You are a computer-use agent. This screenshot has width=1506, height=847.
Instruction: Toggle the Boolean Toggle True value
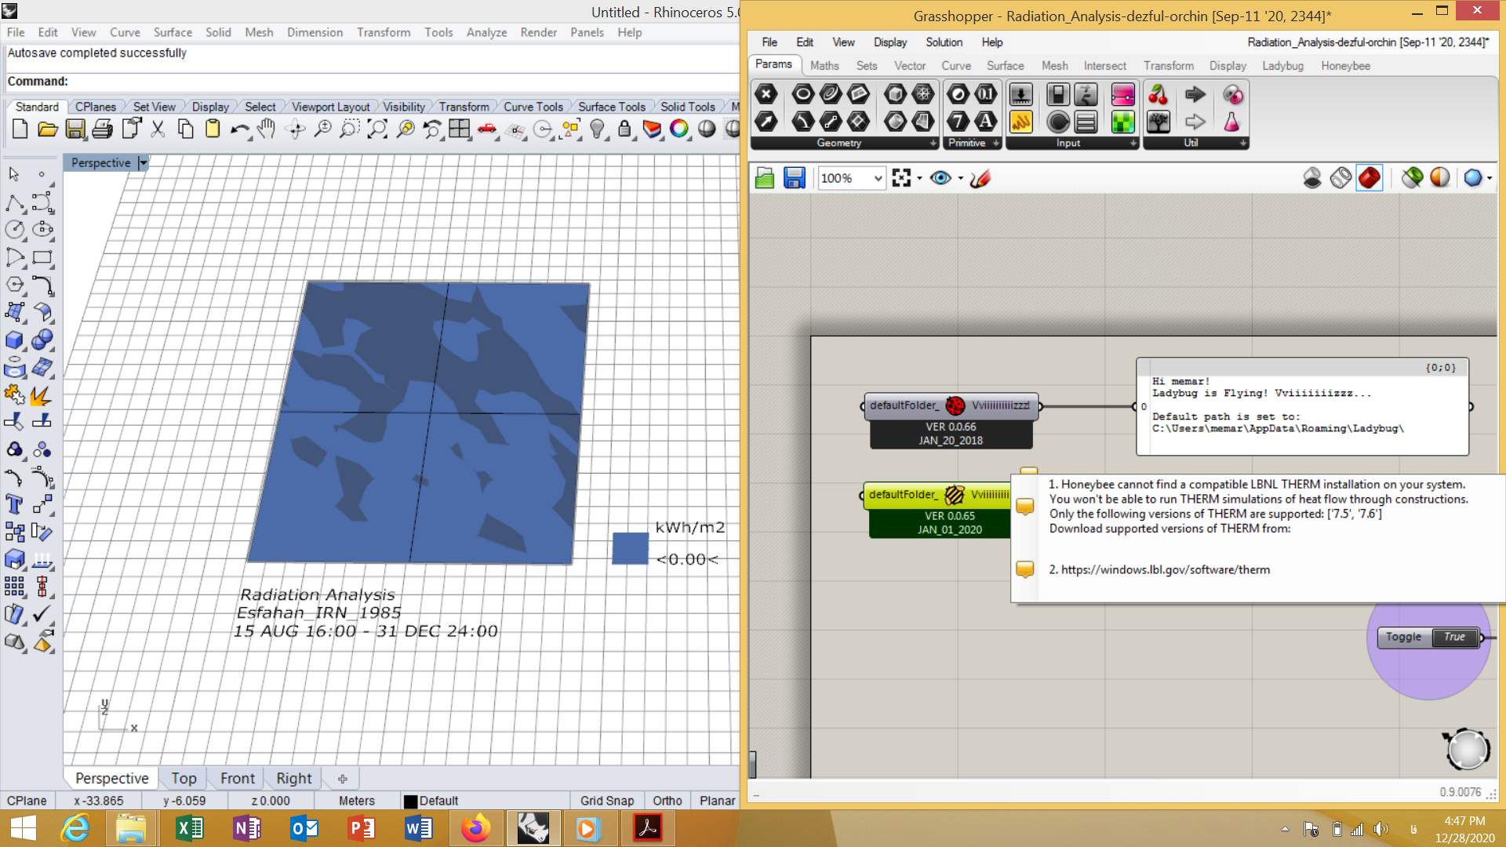pos(1454,637)
